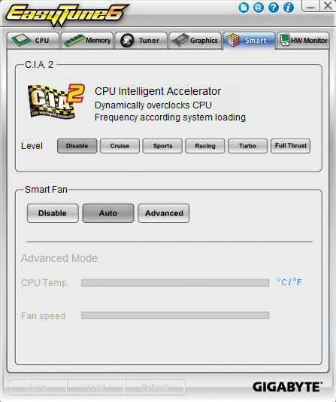
Task: Click the C.I.A. 2 checkered flag logo
Action: (56, 102)
